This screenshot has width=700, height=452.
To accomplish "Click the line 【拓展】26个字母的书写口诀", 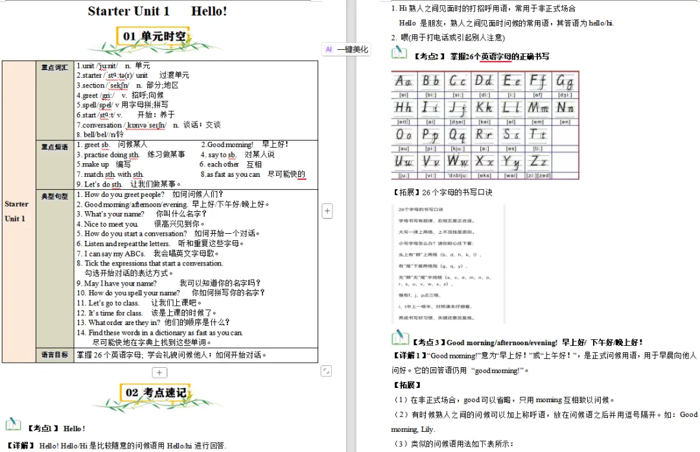I will point(443,192).
